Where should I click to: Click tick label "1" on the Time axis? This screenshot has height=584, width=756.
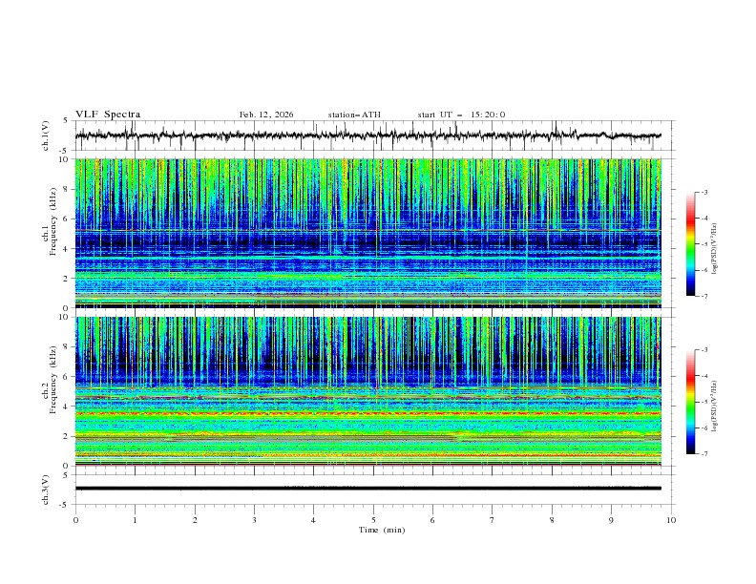point(135,520)
